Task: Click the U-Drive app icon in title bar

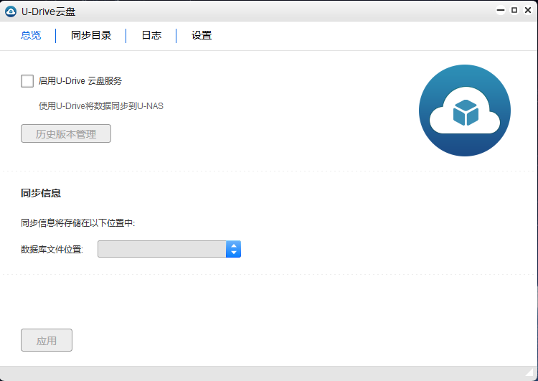Action: (x=11, y=11)
